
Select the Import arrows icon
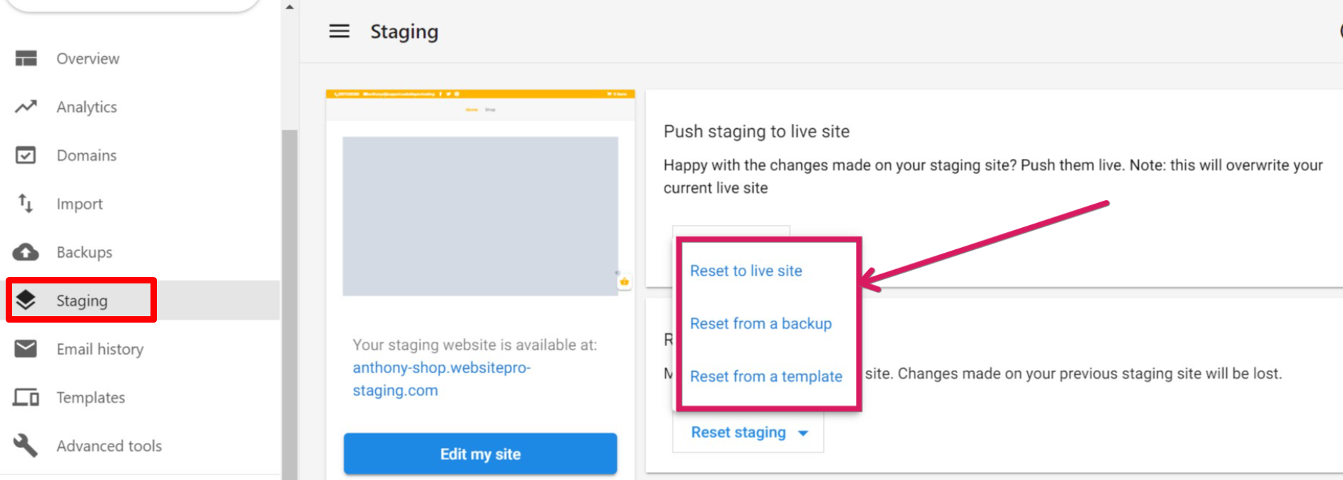[x=26, y=203]
